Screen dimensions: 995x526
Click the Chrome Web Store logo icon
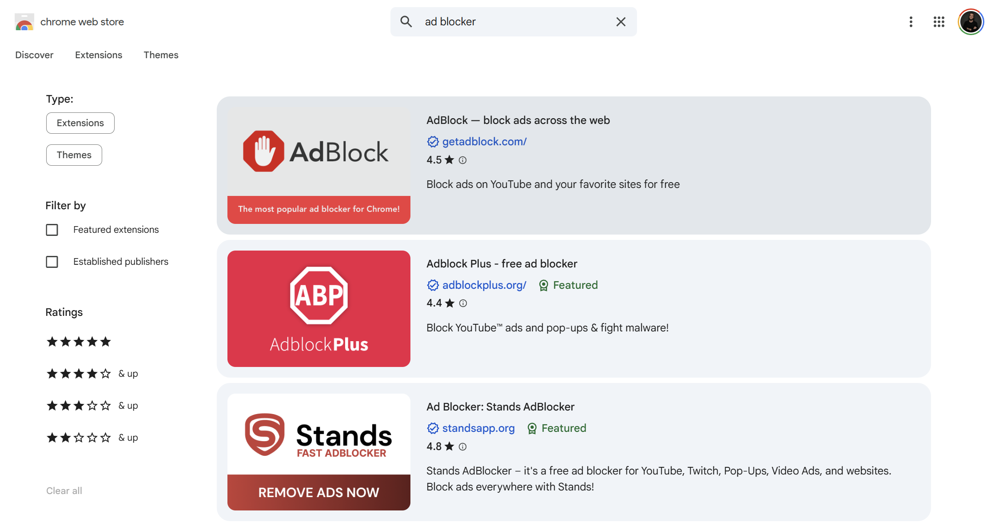pos(24,22)
